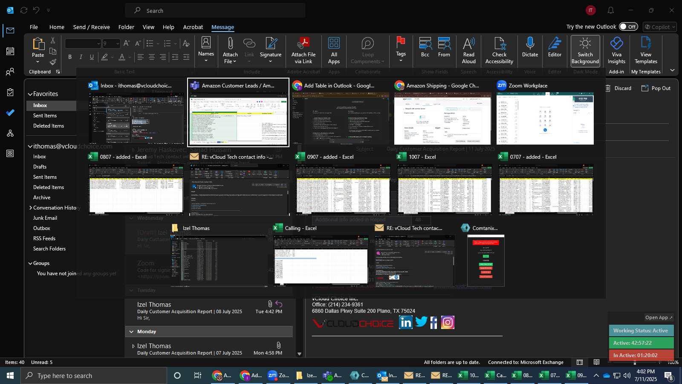Switch to Amazon Shipping Chrome window thumbnail
This screenshot has width=682, height=384.
click(443, 113)
